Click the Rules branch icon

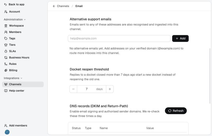pyautogui.click(x=6, y=64)
